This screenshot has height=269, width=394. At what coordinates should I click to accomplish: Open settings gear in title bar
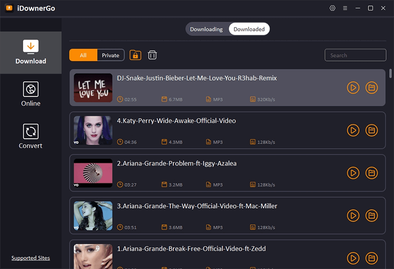pos(332,8)
